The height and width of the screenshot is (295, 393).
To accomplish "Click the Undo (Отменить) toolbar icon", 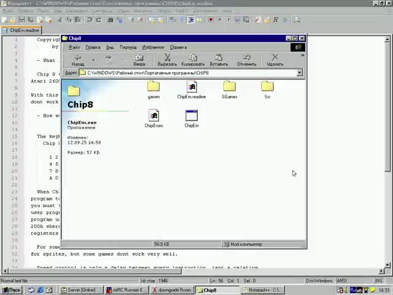I will (x=246, y=60).
